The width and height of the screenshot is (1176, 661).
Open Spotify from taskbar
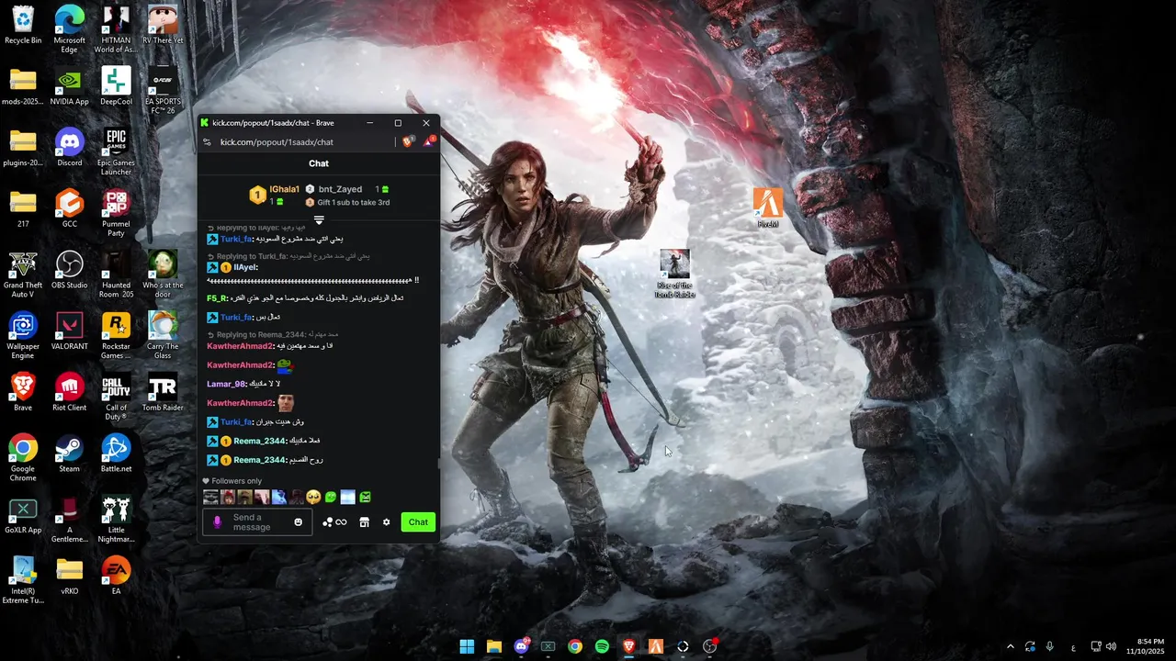point(602,646)
